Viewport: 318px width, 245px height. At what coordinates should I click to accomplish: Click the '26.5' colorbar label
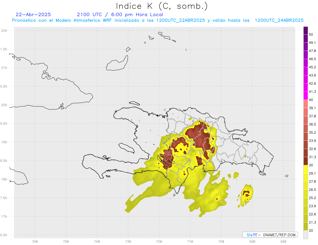pyautogui.click(x=312, y=190)
